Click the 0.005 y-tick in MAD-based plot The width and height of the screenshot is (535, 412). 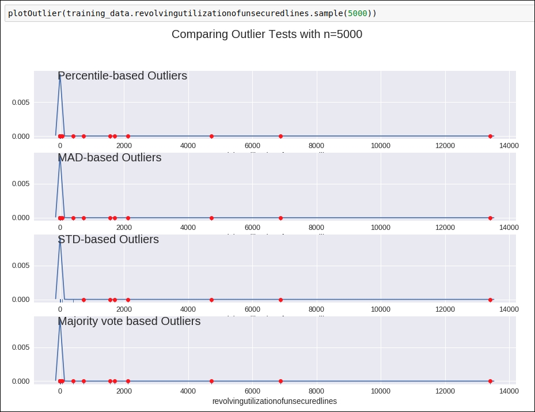coord(21,184)
